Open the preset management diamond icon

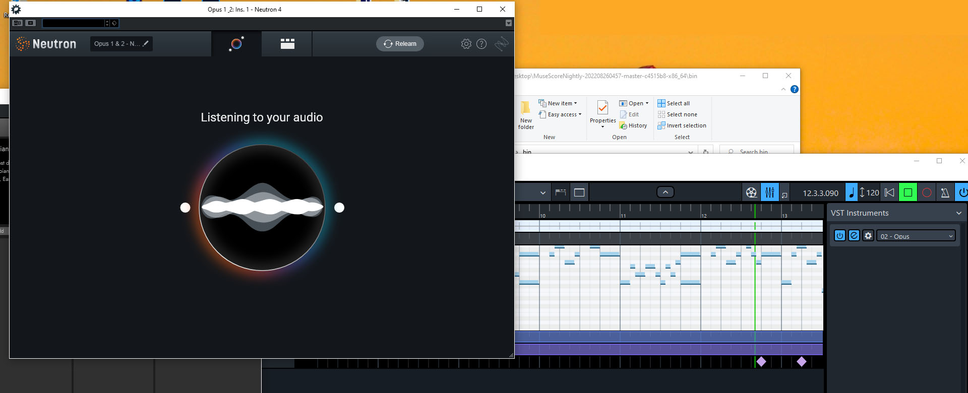114,23
